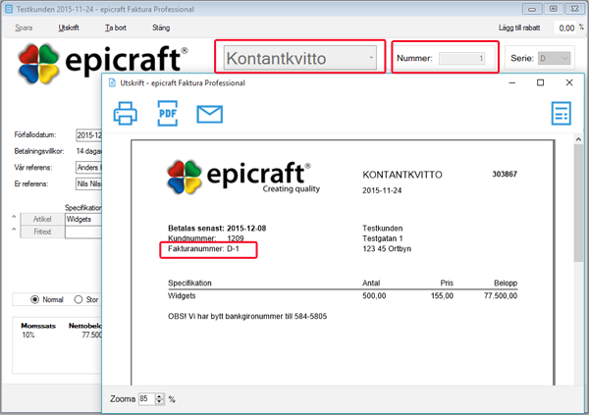The height and width of the screenshot is (415, 589).
Task: Select the Normal radio button
Action: click(35, 299)
